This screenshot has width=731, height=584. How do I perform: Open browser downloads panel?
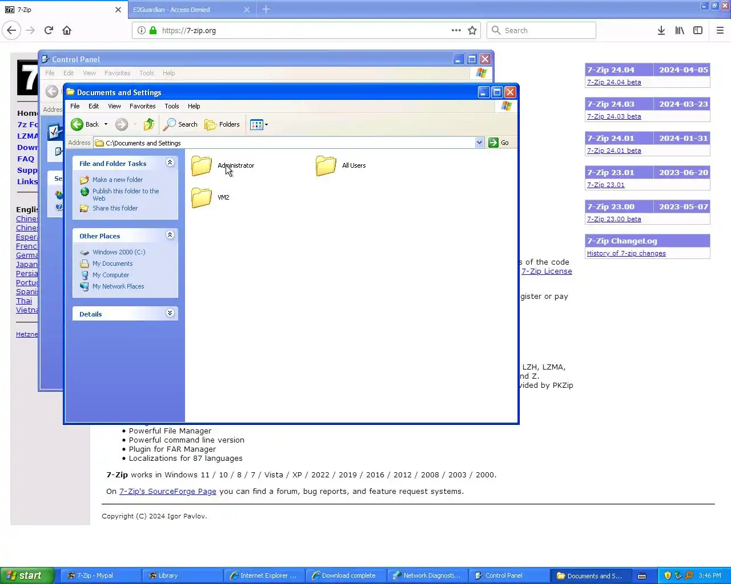click(661, 30)
